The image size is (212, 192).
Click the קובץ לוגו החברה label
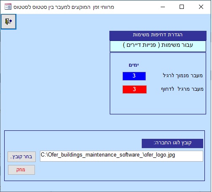click(x=172, y=143)
